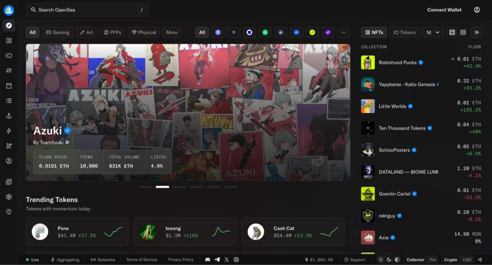
Task: Select the All chains filter
Action: tap(202, 32)
